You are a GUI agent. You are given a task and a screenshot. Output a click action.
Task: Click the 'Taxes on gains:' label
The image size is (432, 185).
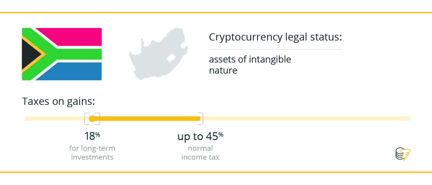58,102
